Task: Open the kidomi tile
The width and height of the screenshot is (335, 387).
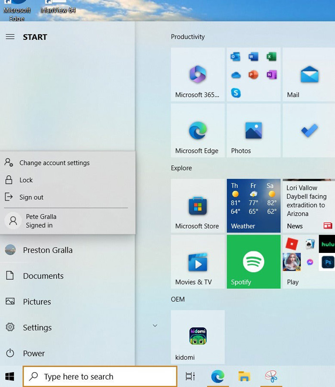Action: point(198,337)
